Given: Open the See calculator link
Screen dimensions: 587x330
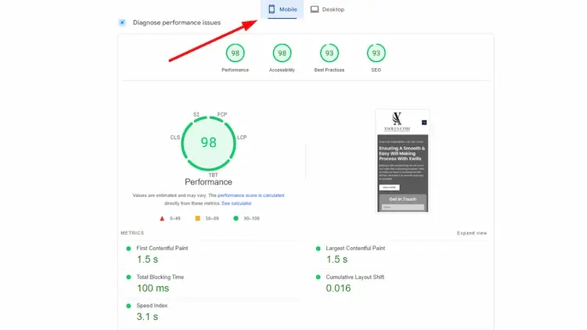Looking at the screenshot, I should click(236, 203).
